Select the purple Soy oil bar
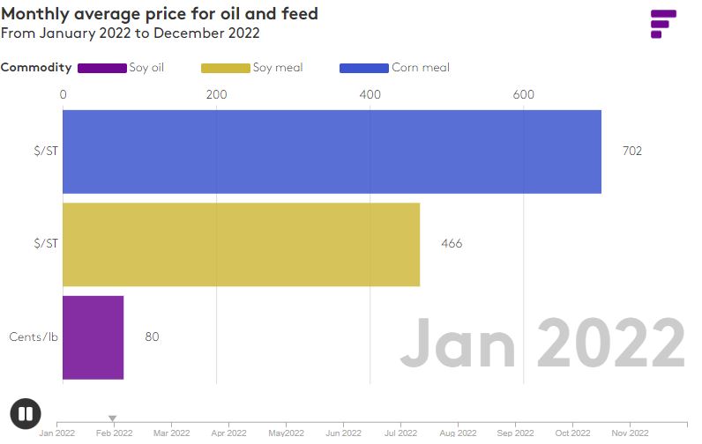 click(x=93, y=337)
